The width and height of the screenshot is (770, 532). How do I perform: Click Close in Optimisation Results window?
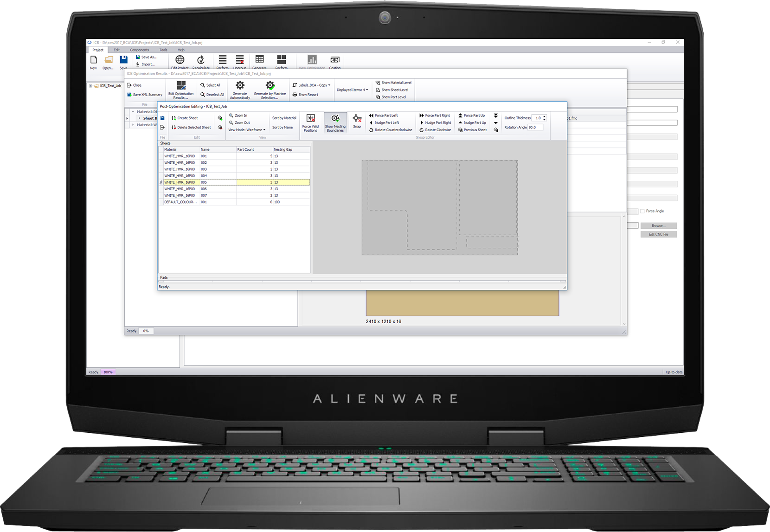[x=135, y=85]
